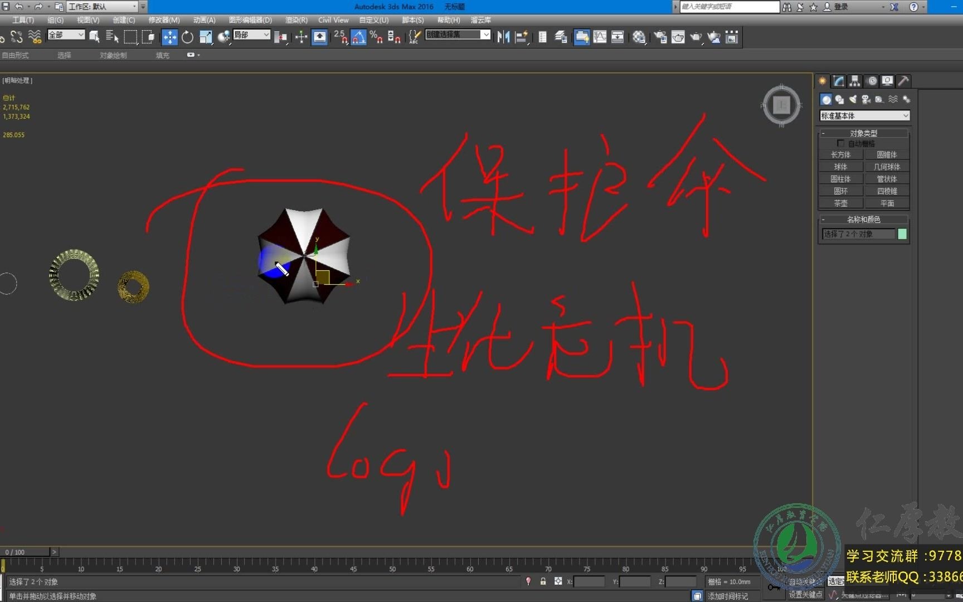Open the Rendered Frame Window
963x602 pixels.
[x=678, y=37]
